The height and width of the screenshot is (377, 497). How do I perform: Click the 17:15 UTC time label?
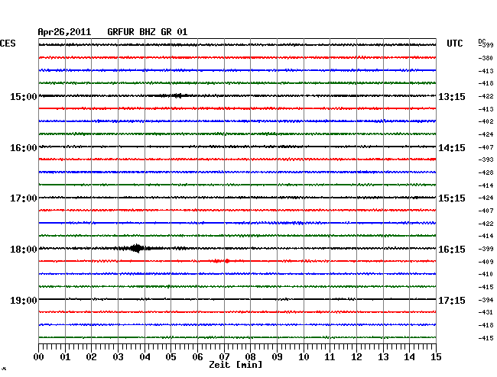[452, 300]
